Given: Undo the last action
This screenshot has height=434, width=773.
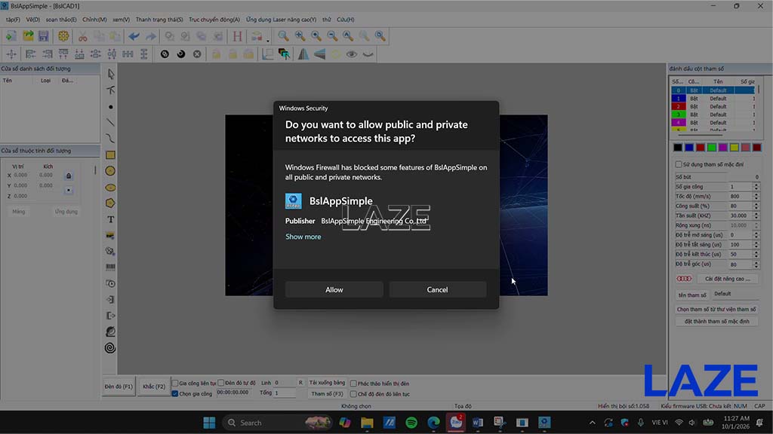Looking at the screenshot, I should (x=134, y=36).
